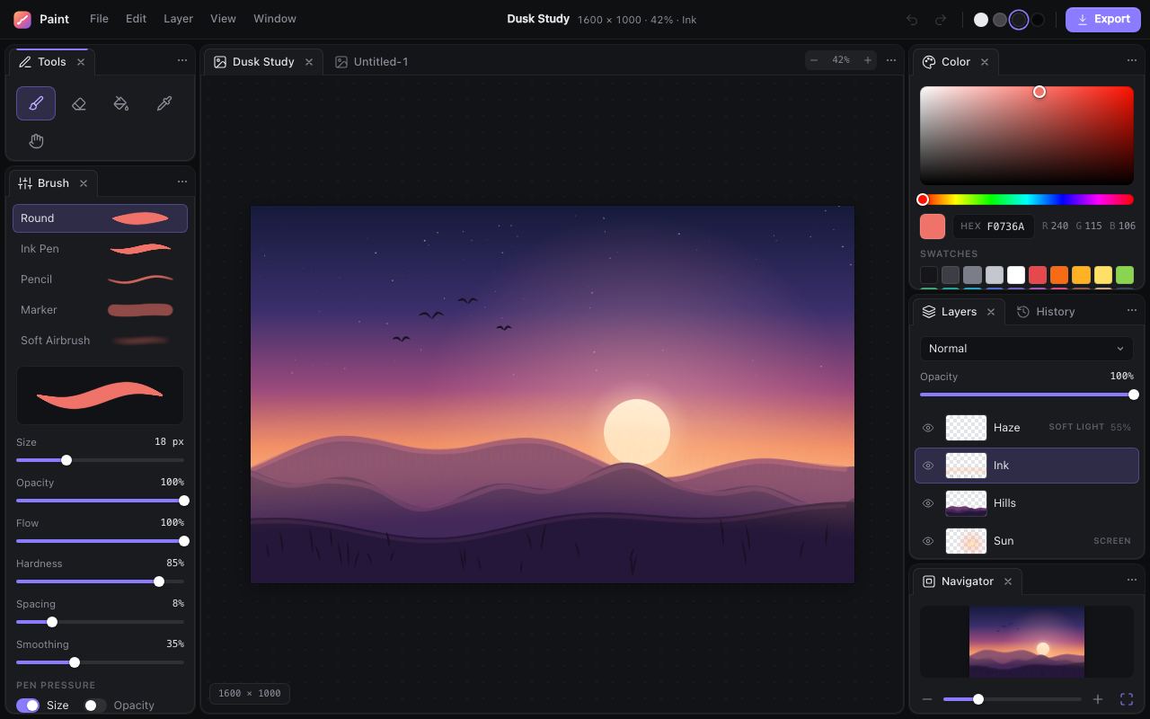Hide the Sun layer
Screen dimensions: 1150x719
(928, 541)
